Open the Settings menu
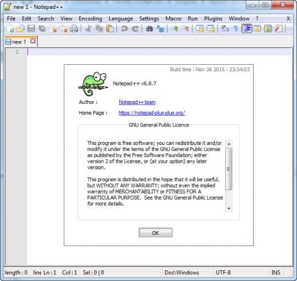 coord(149,18)
